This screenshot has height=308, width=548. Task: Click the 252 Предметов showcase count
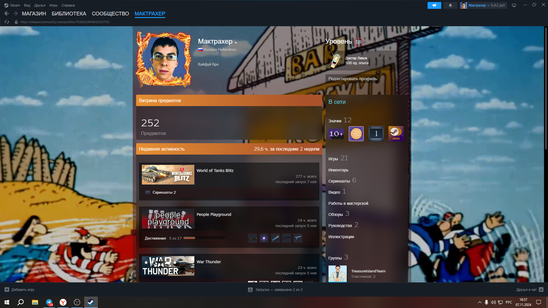click(x=153, y=127)
